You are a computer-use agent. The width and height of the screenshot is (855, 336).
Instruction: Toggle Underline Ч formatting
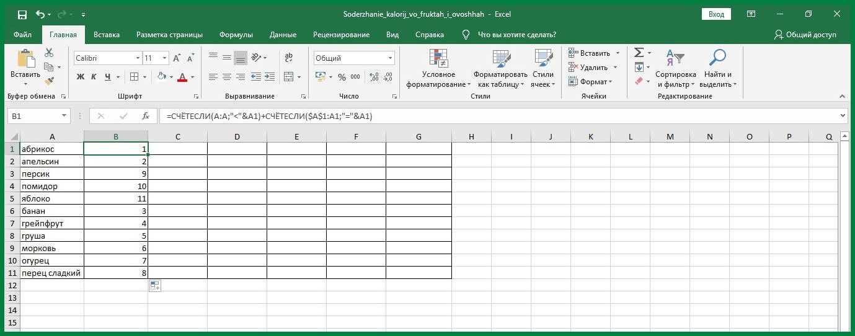pos(108,77)
